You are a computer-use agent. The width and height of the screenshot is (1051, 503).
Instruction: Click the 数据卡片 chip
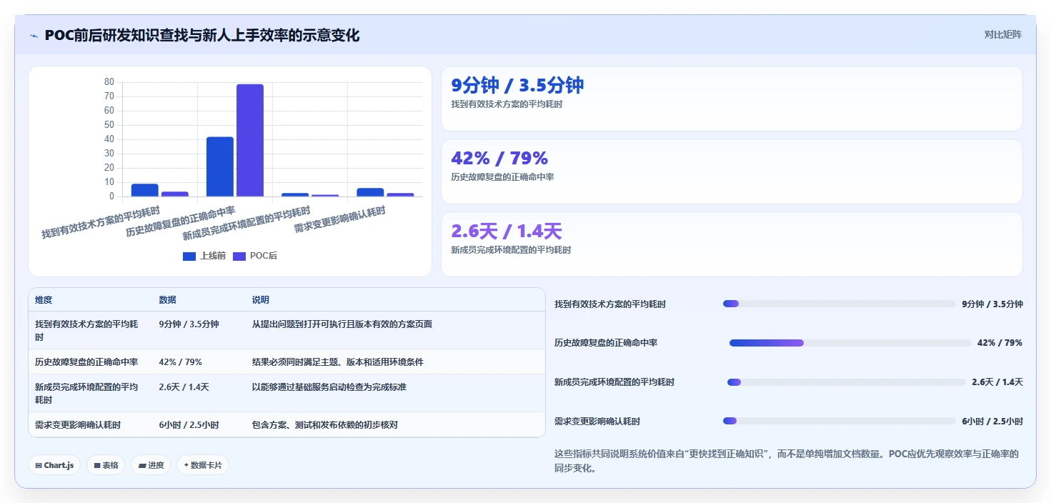pos(203,465)
